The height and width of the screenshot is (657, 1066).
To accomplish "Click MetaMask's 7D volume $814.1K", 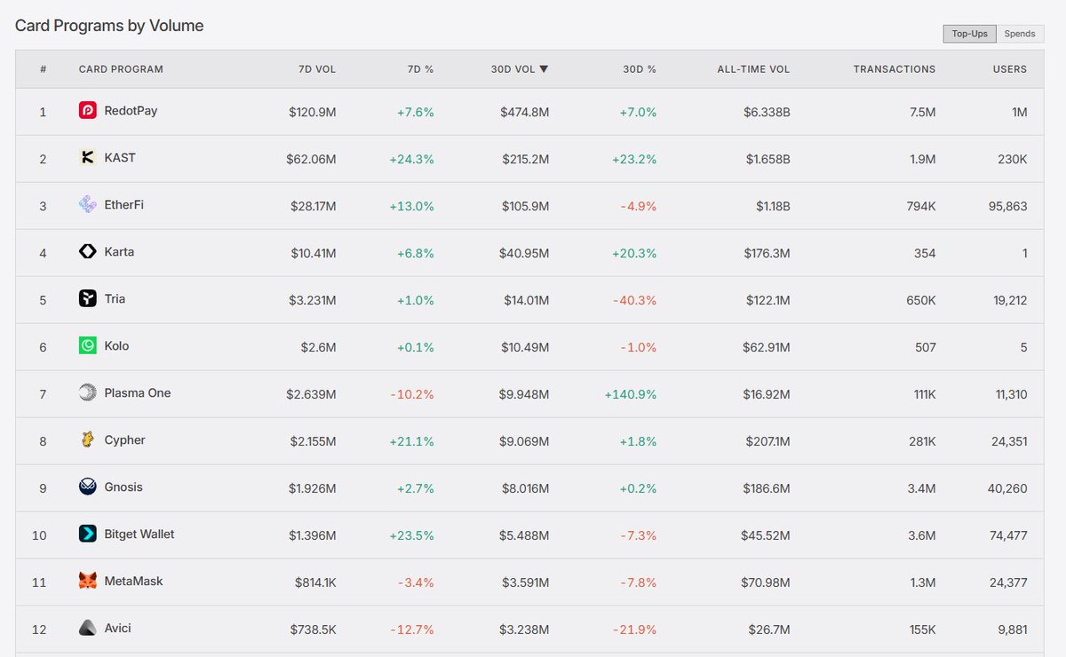I will 315,582.
